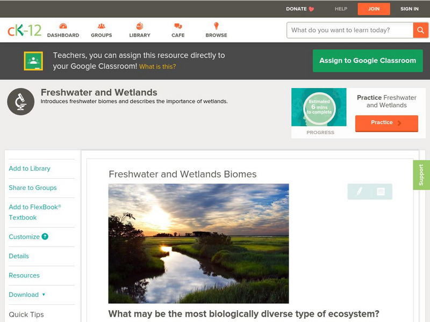Open the Cafe chat bubbles icon
The width and height of the screenshot is (430, 322).
click(x=178, y=26)
